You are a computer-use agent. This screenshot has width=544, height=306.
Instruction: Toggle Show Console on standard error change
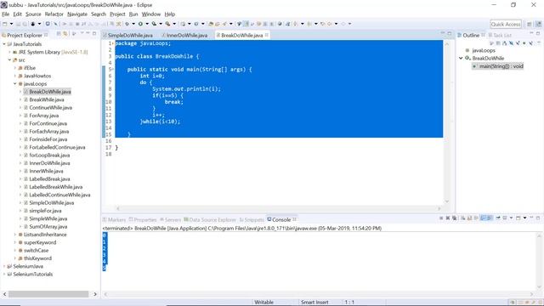(x=490, y=218)
